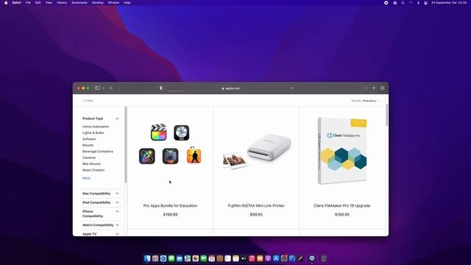Open App Store from the Dock
The width and height of the screenshot is (471, 265).
[x=276, y=258]
